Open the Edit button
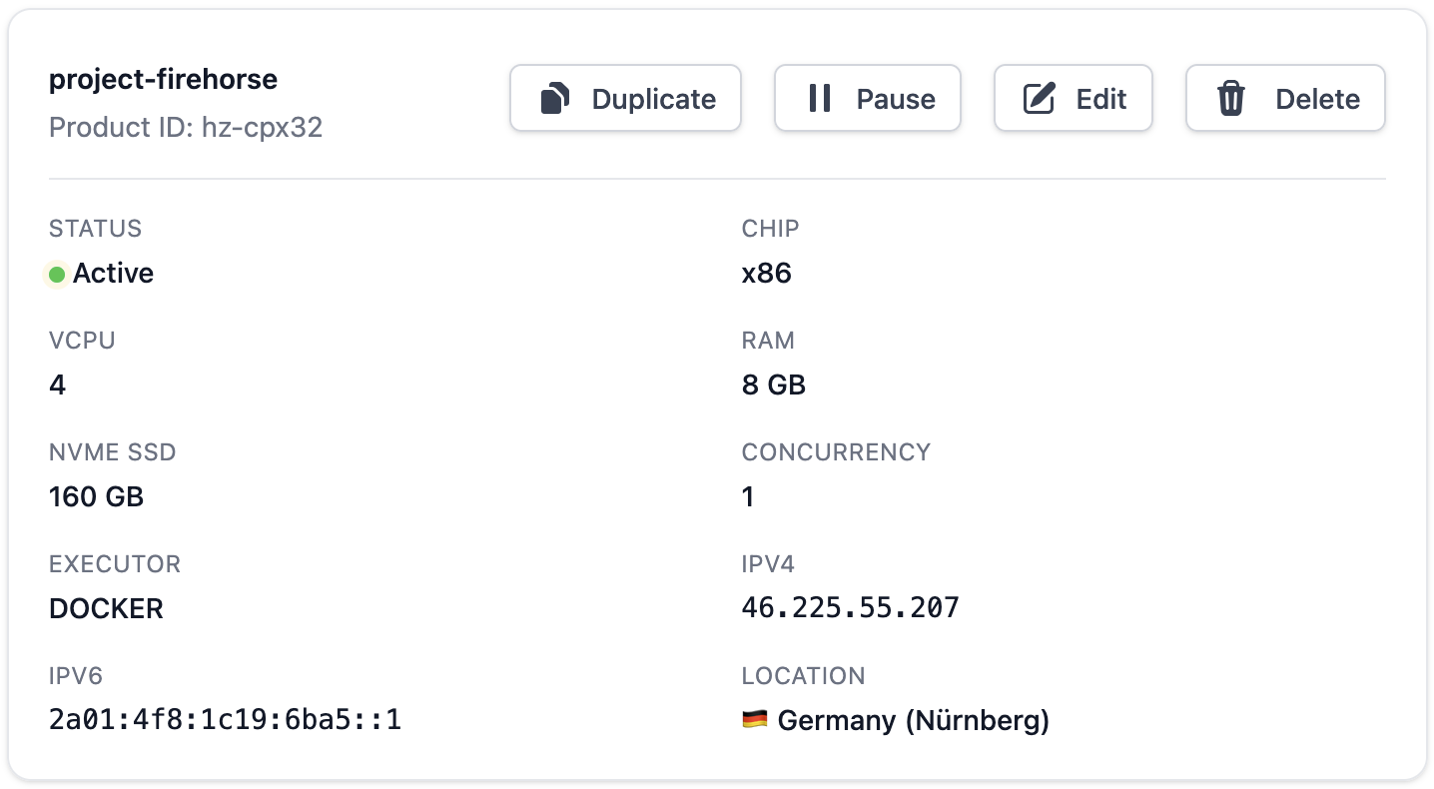 (x=1074, y=97)
